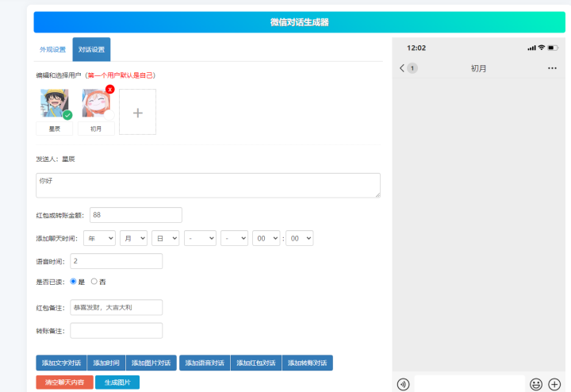Click 生成图片 button
This screenshot has height=392, width=571.
click(x=117, y=382)
